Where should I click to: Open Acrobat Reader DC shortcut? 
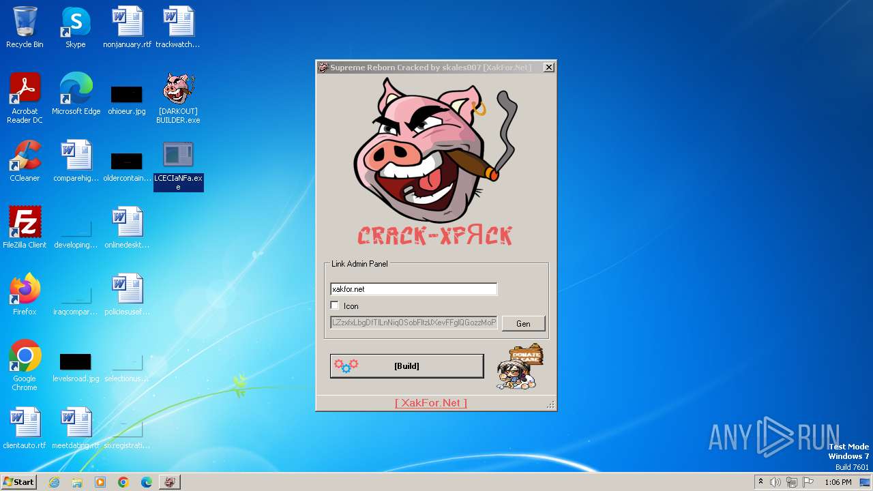click(25, 98)
